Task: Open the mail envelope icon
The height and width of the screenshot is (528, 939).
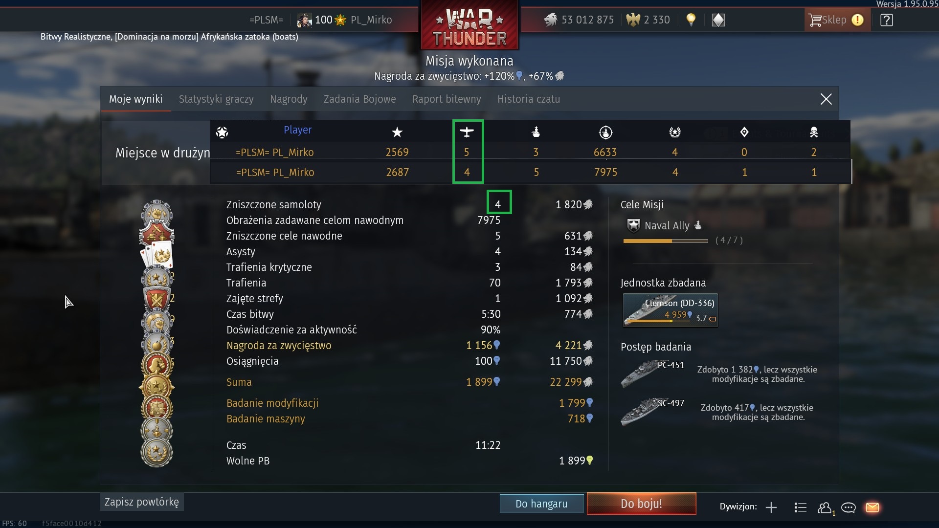Action: 872,507
